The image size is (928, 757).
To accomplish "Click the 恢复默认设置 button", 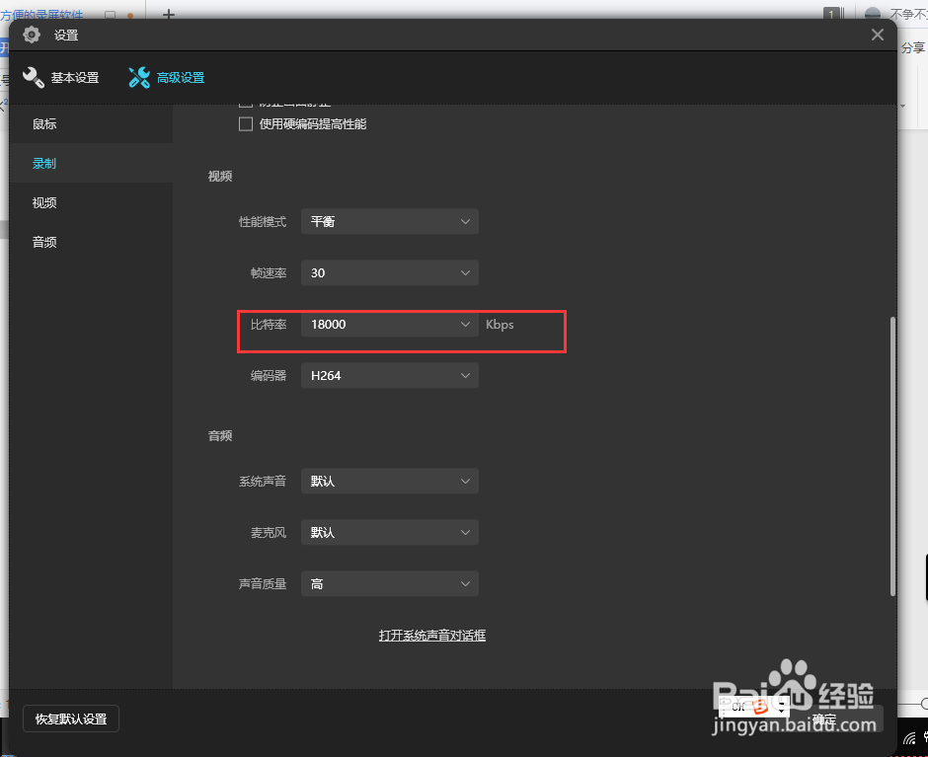I will (x=70, y=719).
